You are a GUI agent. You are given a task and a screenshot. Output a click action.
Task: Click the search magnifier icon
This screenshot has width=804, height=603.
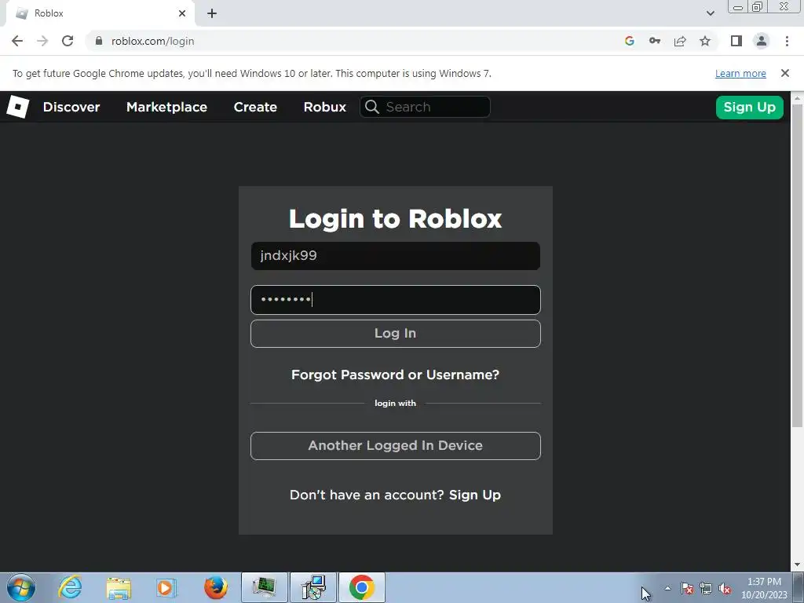pos(372,107)
